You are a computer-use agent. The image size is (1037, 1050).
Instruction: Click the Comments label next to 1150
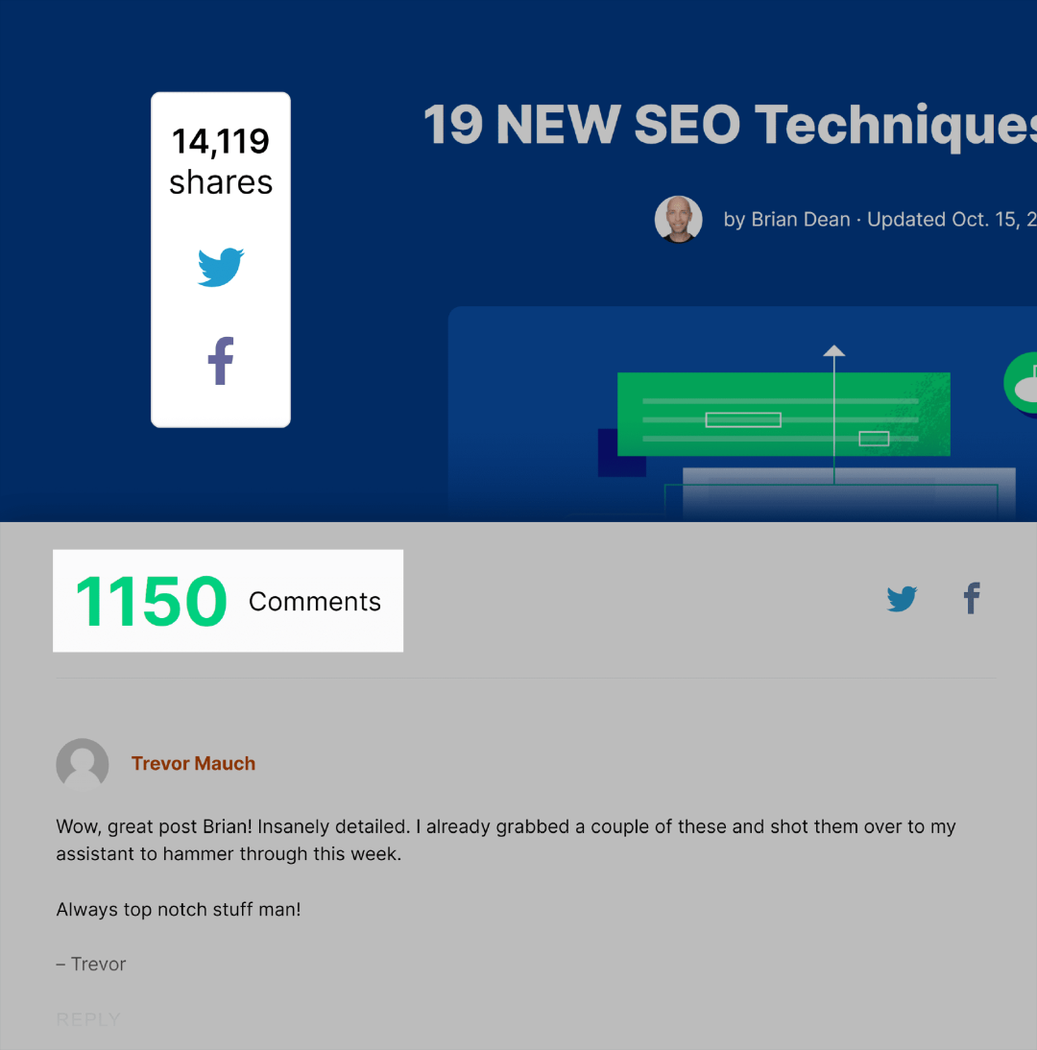tap(315, 602)
